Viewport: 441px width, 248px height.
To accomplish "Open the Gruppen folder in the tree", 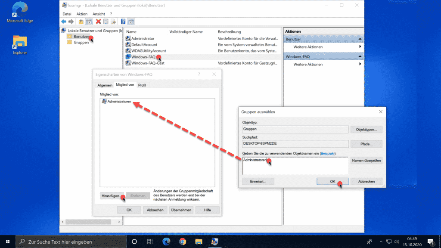I will [x=78, y=43].
